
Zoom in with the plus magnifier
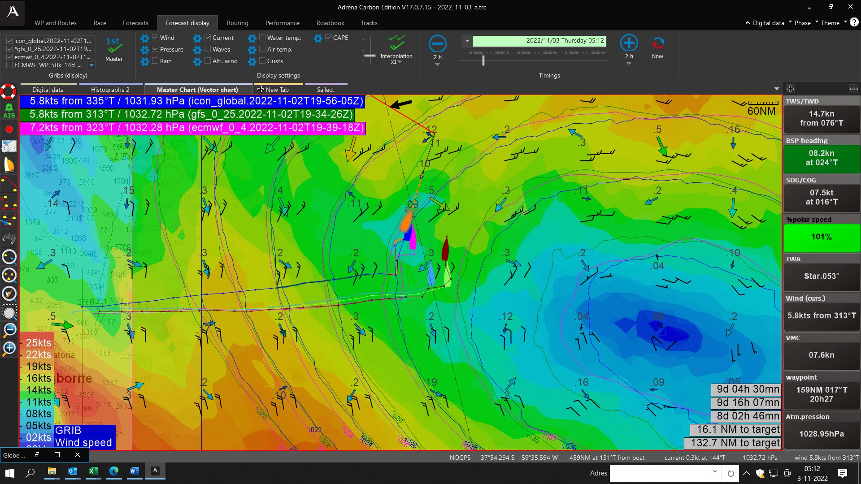9,348
